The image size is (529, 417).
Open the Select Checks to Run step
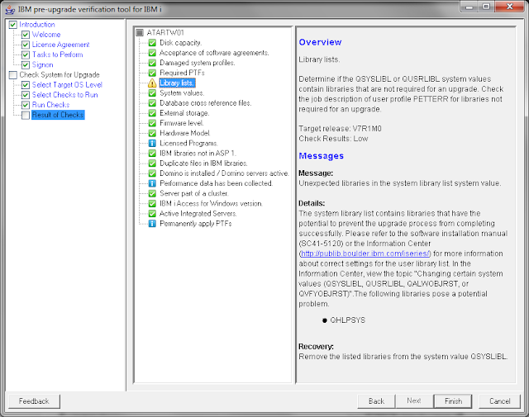click(x=64, y=95)
